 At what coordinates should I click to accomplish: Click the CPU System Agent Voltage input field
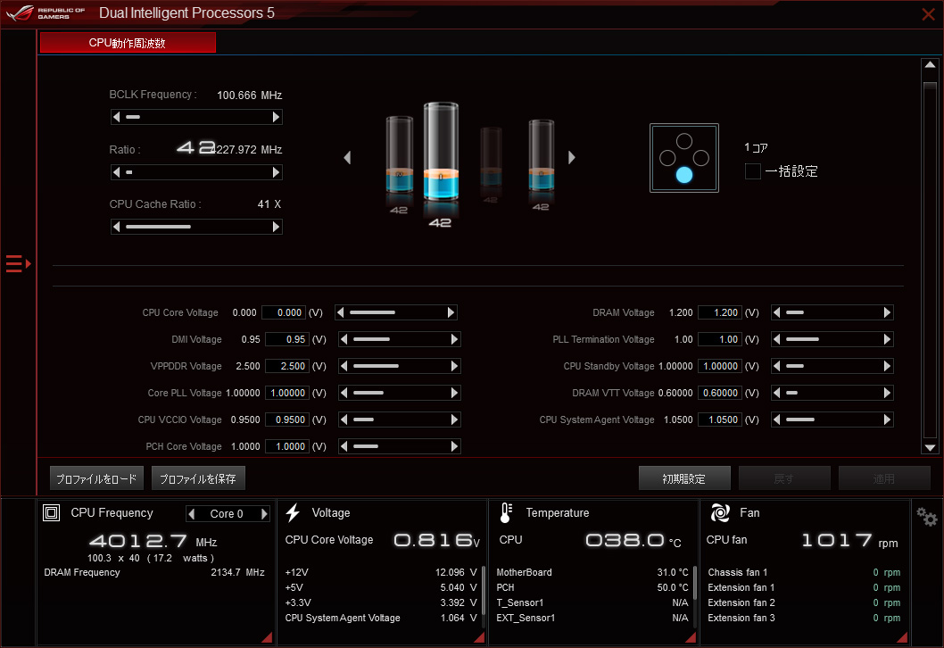point(720,420)
